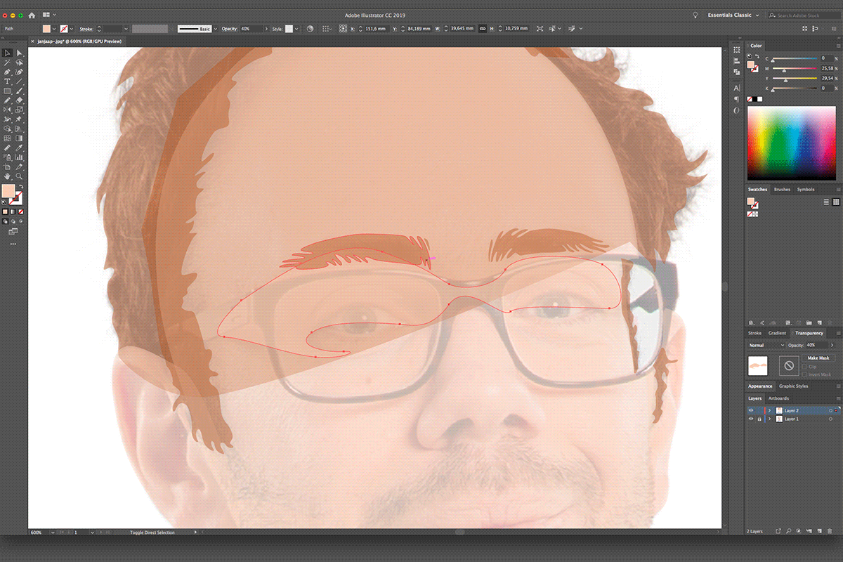Open the fill color dropdown in control bar

[53, 29]
